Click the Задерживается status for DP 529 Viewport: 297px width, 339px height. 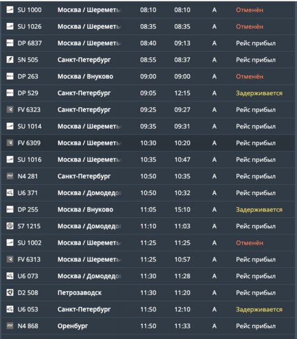[259, 93]
